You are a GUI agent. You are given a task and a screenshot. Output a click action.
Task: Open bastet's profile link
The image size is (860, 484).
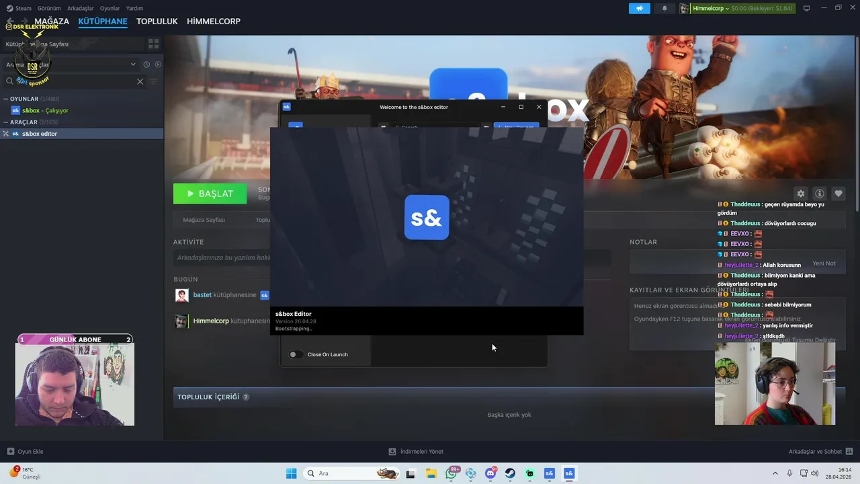[202, 295]
